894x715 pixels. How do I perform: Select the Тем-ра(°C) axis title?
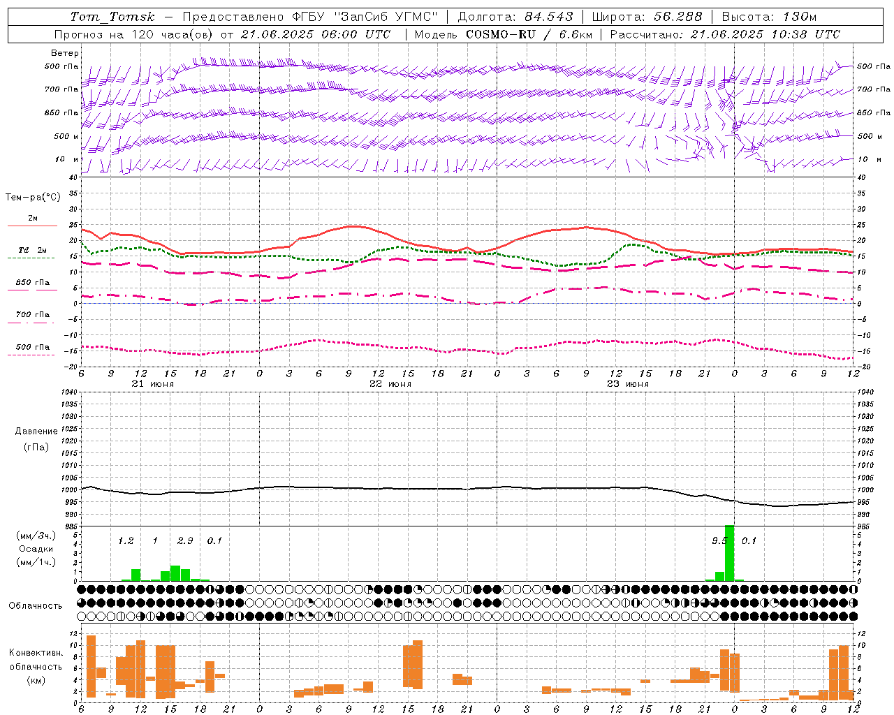coord(33,197)
